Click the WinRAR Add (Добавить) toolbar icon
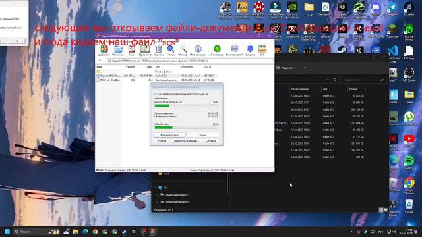Image resolution: width=422 pixels, height=237 pixels. (104, 51)
